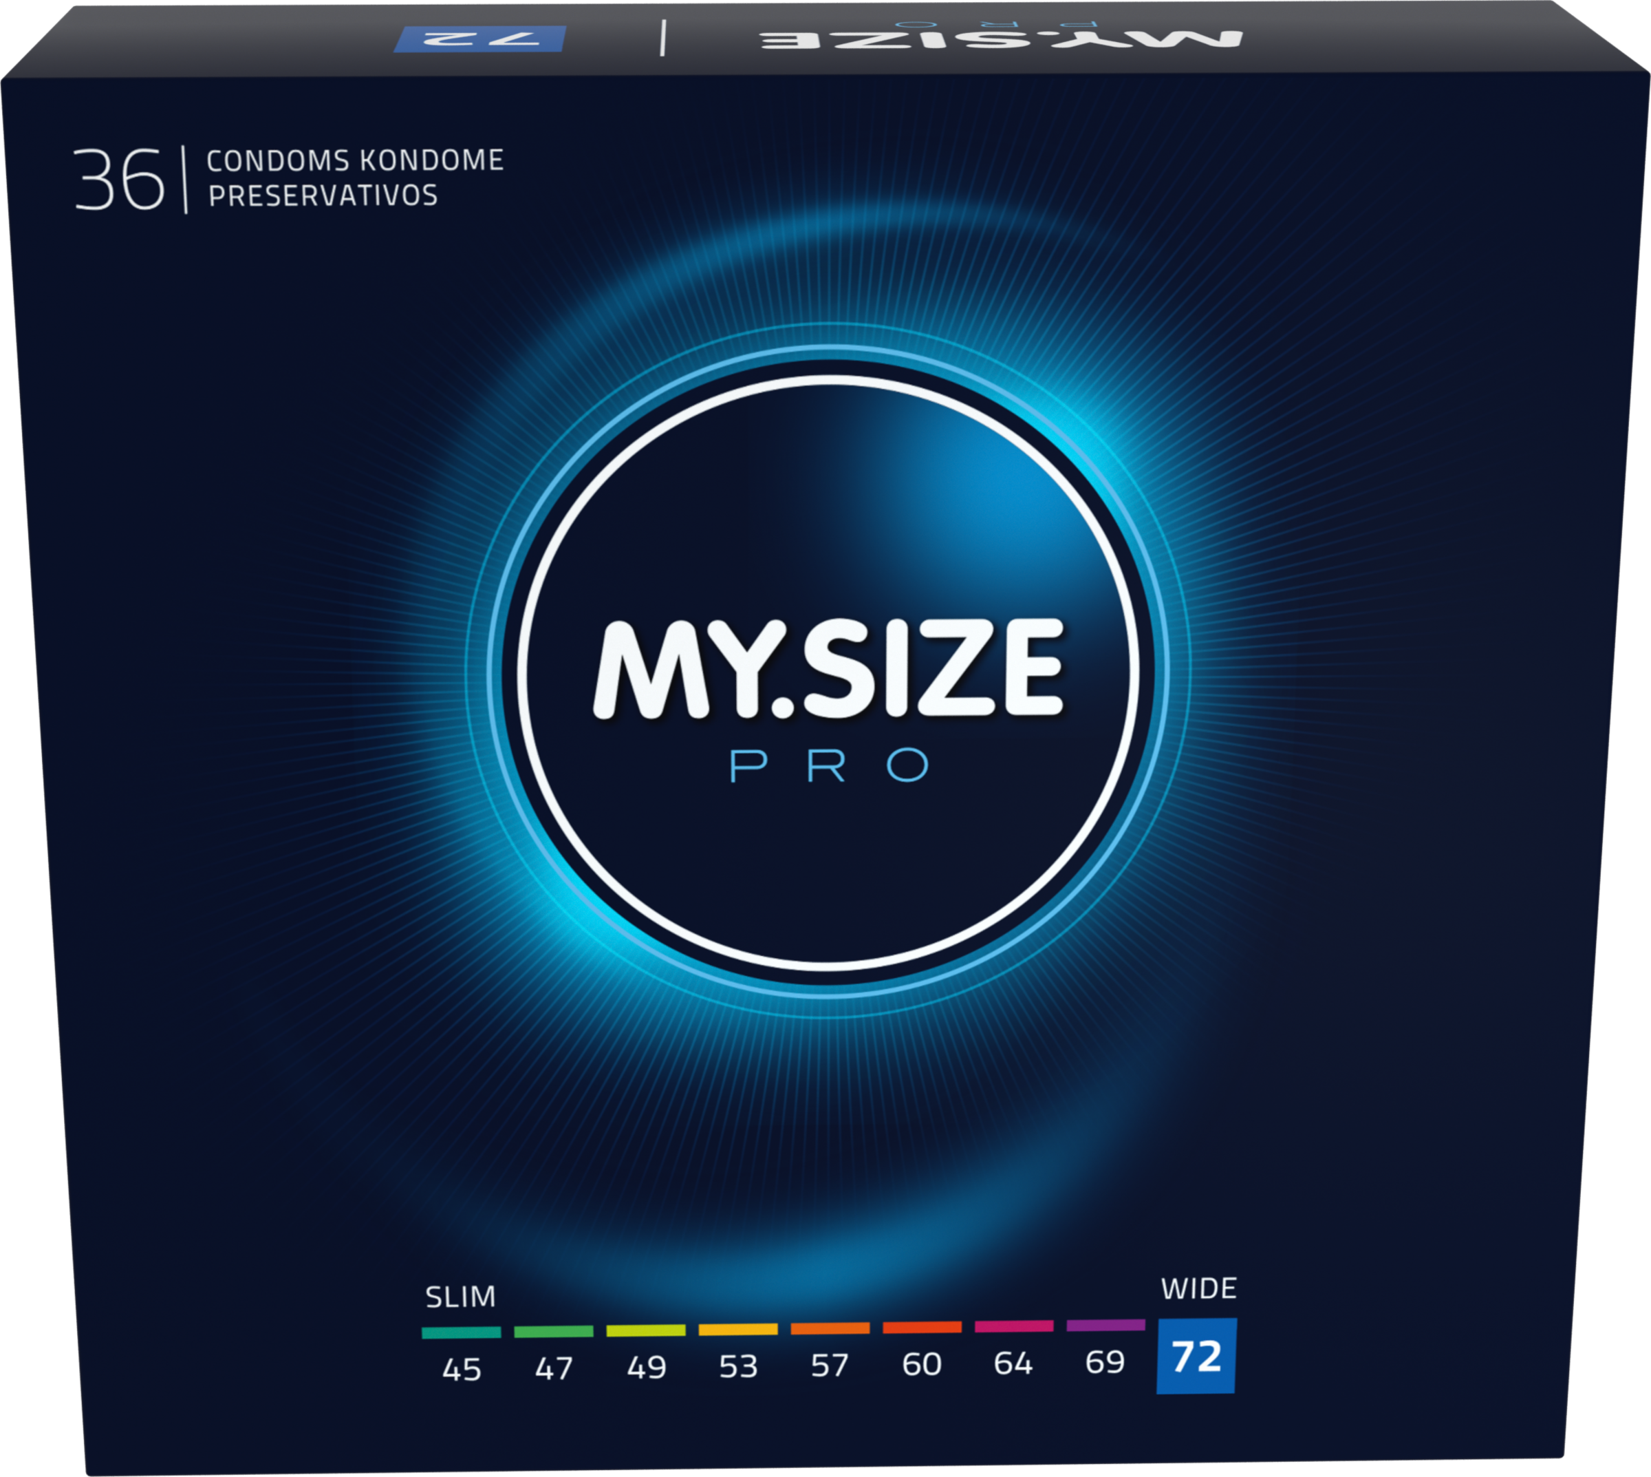Click the green size 47 color bar

pyautogui.click(x=553, y=1332)
